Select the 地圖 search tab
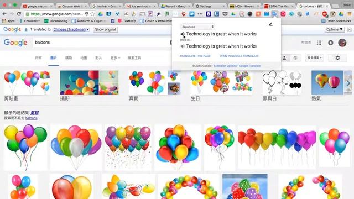This screenshot has height=199, width=354. (x=84, y=58)
